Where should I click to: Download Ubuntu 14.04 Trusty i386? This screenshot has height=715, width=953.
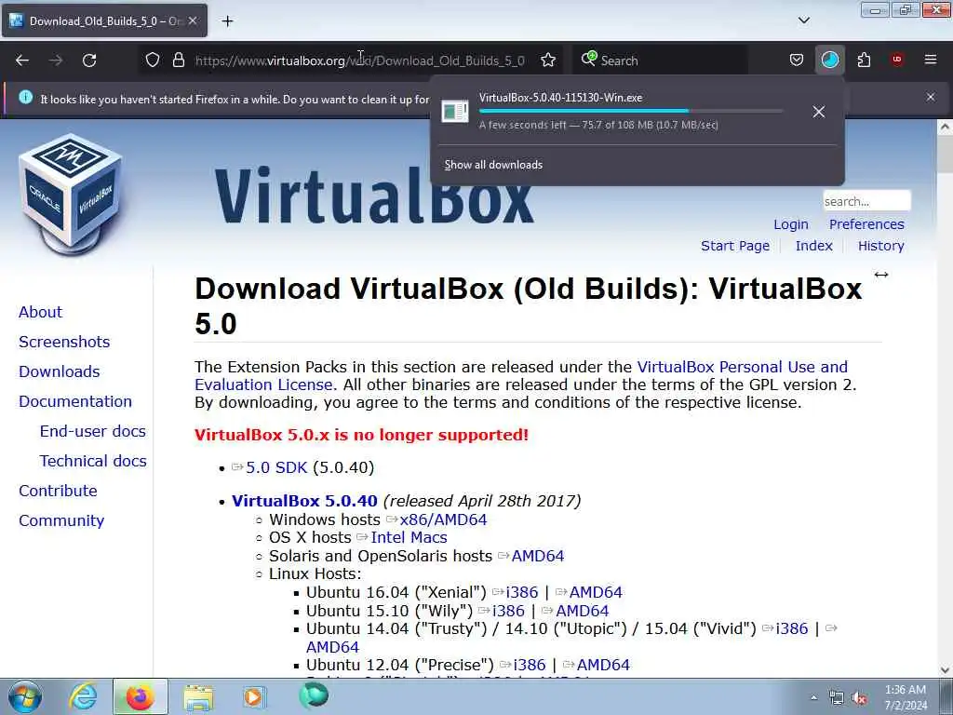(x=791, y=628)
